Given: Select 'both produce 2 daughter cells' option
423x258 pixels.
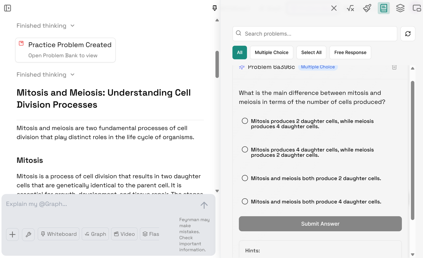Looking at the screenshot, I should 245,178.
